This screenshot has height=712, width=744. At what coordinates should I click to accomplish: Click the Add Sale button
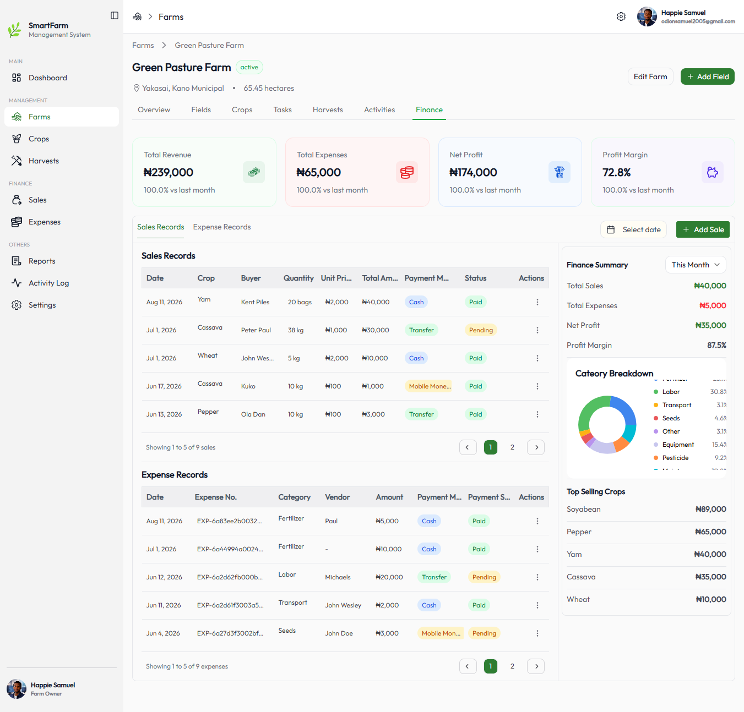point(703,229)
